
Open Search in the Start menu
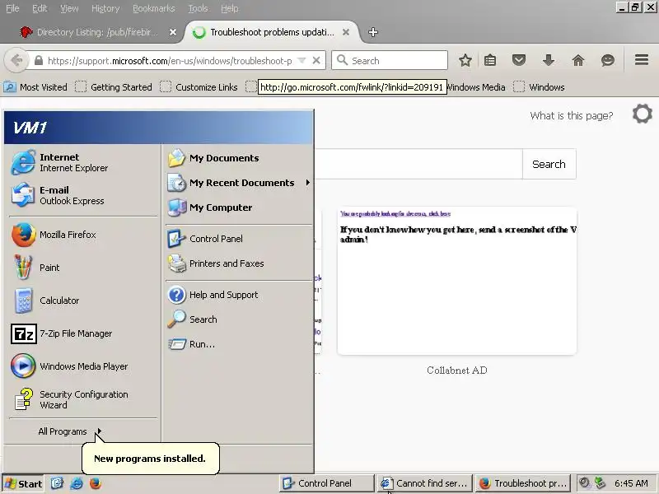tap(239, 319)
